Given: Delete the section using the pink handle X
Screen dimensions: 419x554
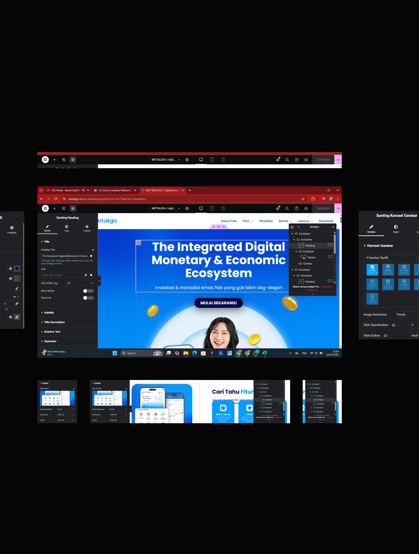Looking at the screenshot, I should 224,227.
